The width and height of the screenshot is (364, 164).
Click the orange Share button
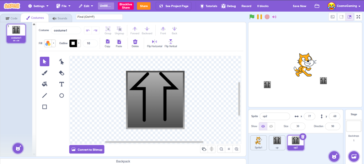144,6
